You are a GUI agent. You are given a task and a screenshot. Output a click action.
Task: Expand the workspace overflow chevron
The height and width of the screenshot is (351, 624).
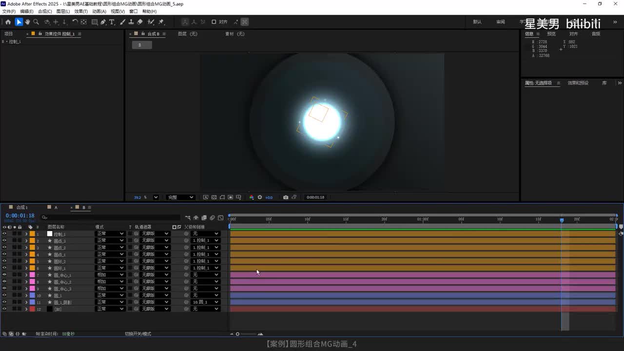pos(615,22)
